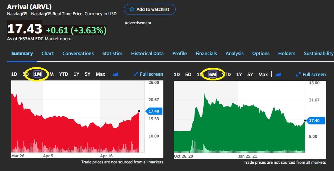Click the Apr 5 date label
This screenshot has height=171, width=334.
pos(48,156)
